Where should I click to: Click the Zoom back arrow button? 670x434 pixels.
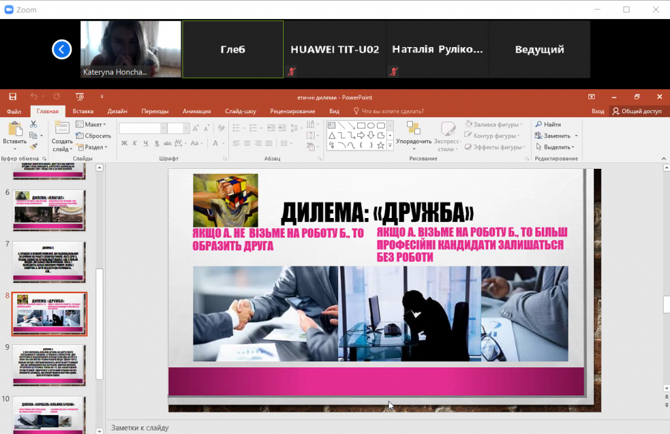pos(62,49)
